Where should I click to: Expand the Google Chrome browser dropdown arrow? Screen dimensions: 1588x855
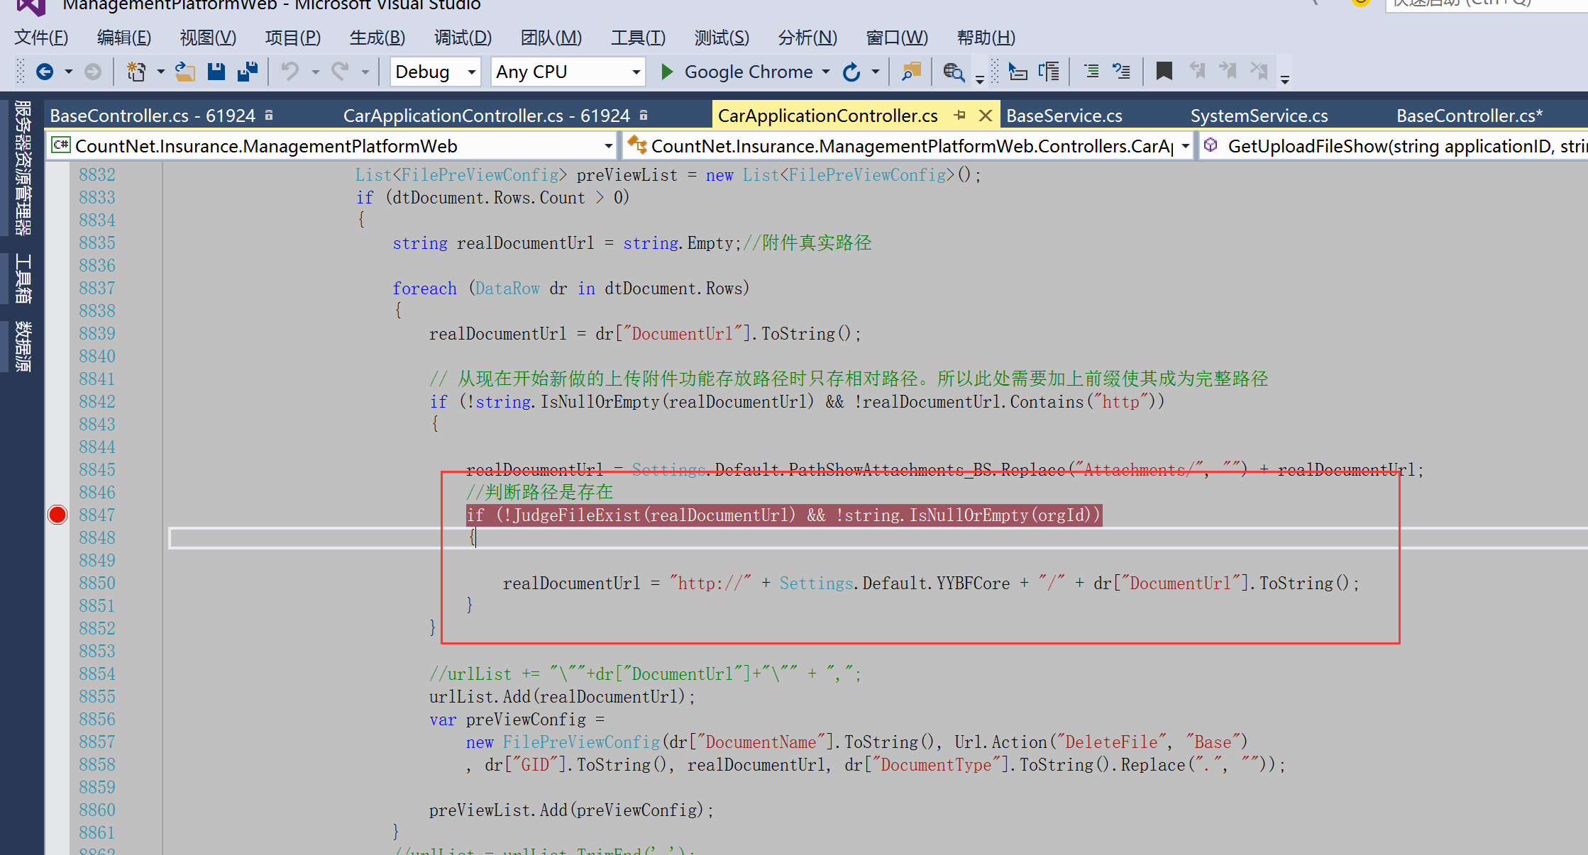click(826, 72)
